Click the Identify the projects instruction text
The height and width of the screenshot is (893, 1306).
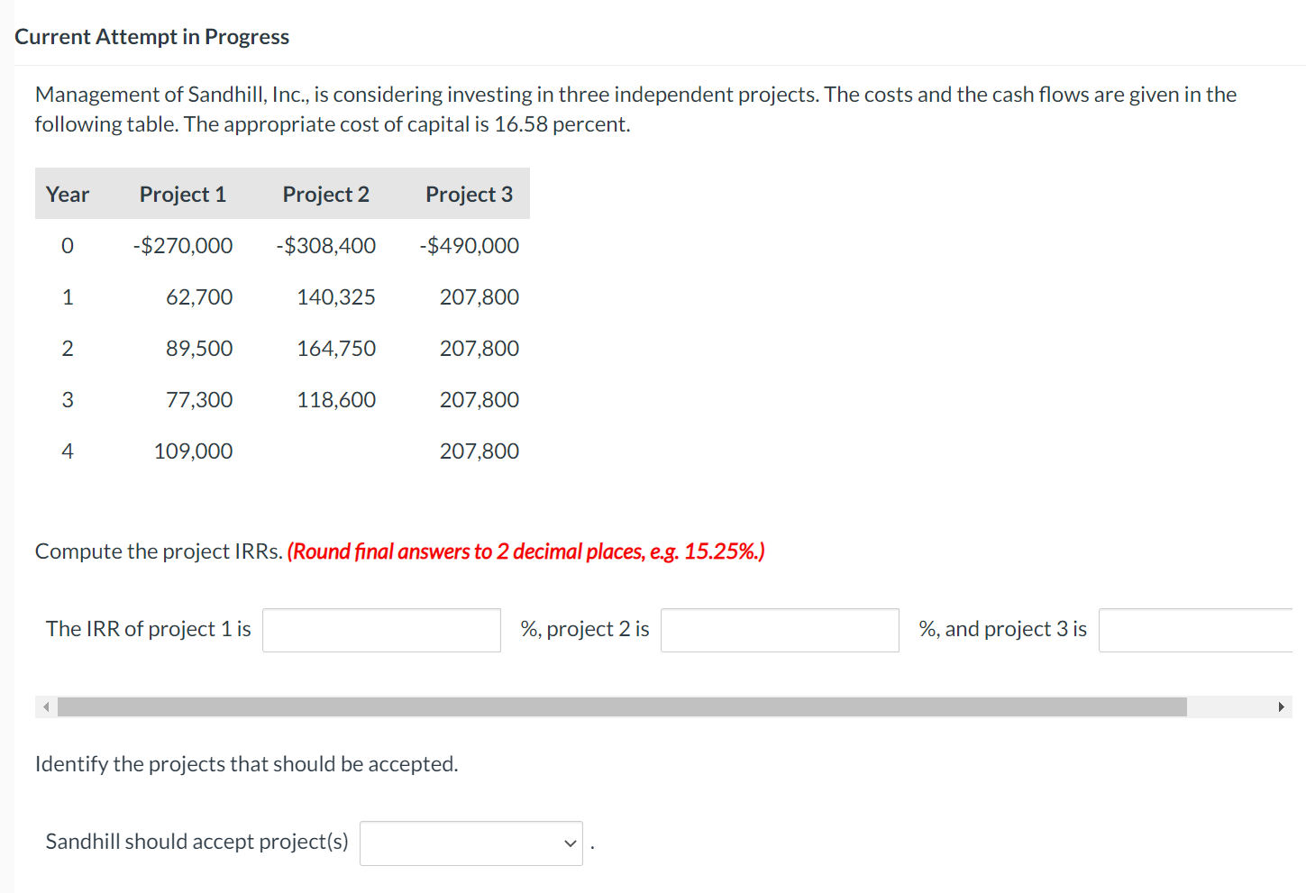click(x=246, y=763)
